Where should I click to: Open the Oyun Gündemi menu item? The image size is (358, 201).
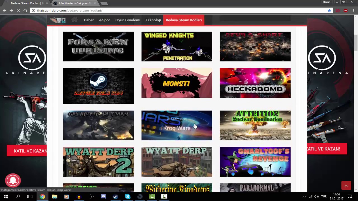click(x=128, y=20)
